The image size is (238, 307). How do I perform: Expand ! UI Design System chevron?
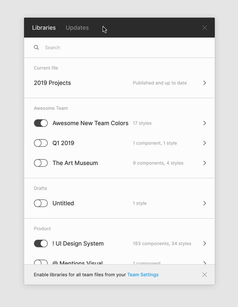[x=204, y=243]
